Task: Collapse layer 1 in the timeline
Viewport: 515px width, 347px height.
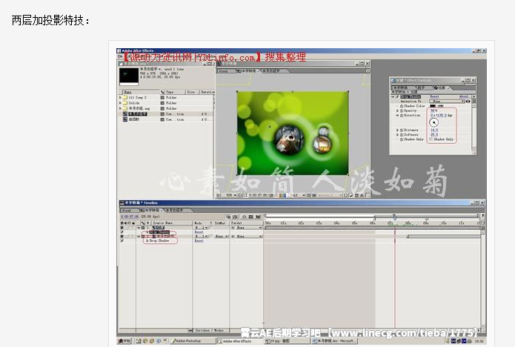Action: pos(139,228)
